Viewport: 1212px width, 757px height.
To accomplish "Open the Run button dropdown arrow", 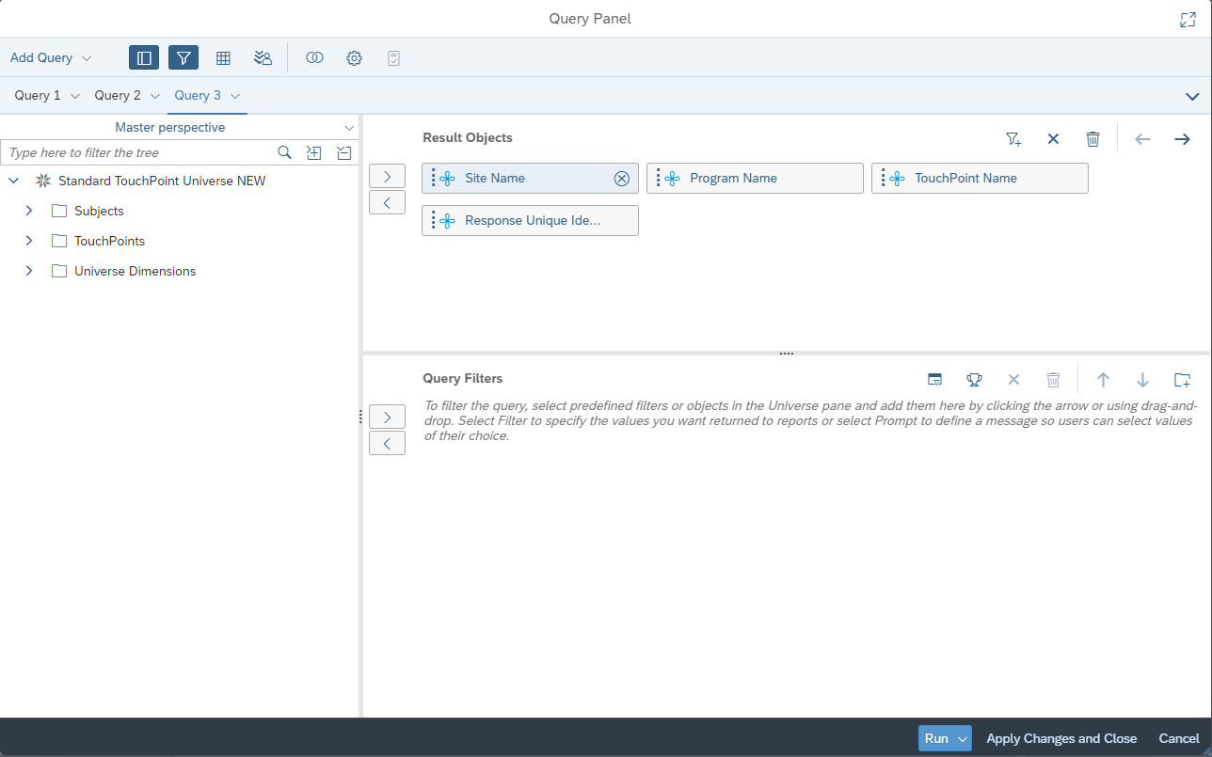I will point(963,739).
